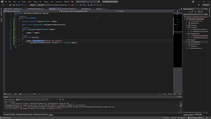Click the Output panel close button

point(181,97)
